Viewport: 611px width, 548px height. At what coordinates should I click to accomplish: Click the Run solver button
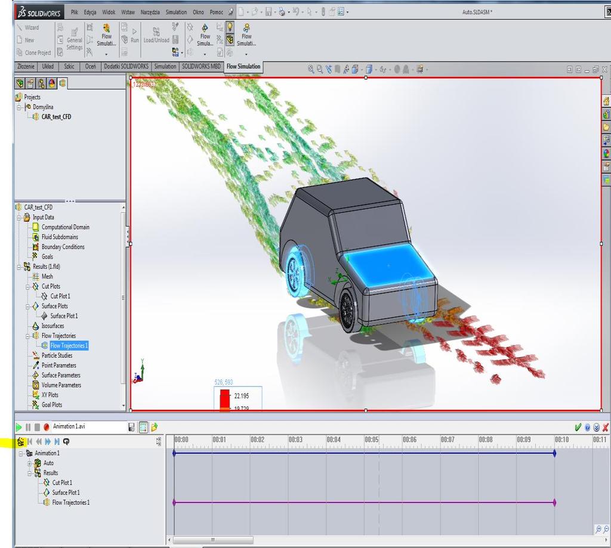[134, 35]
